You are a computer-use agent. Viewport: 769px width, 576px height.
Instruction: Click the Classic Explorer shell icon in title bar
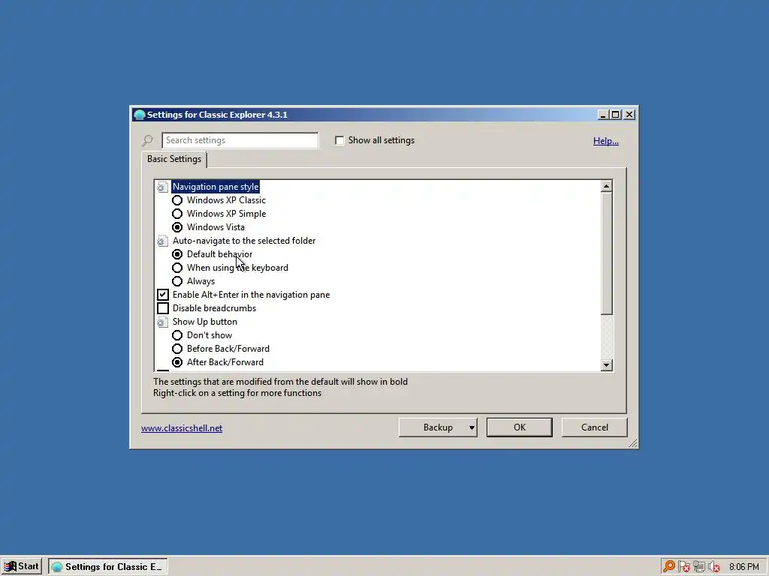point(140,115)
